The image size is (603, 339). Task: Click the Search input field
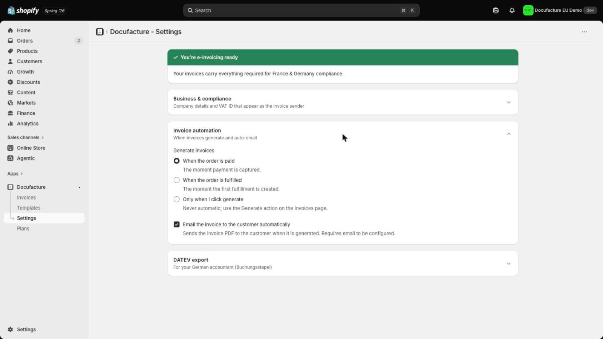point(301,11)
